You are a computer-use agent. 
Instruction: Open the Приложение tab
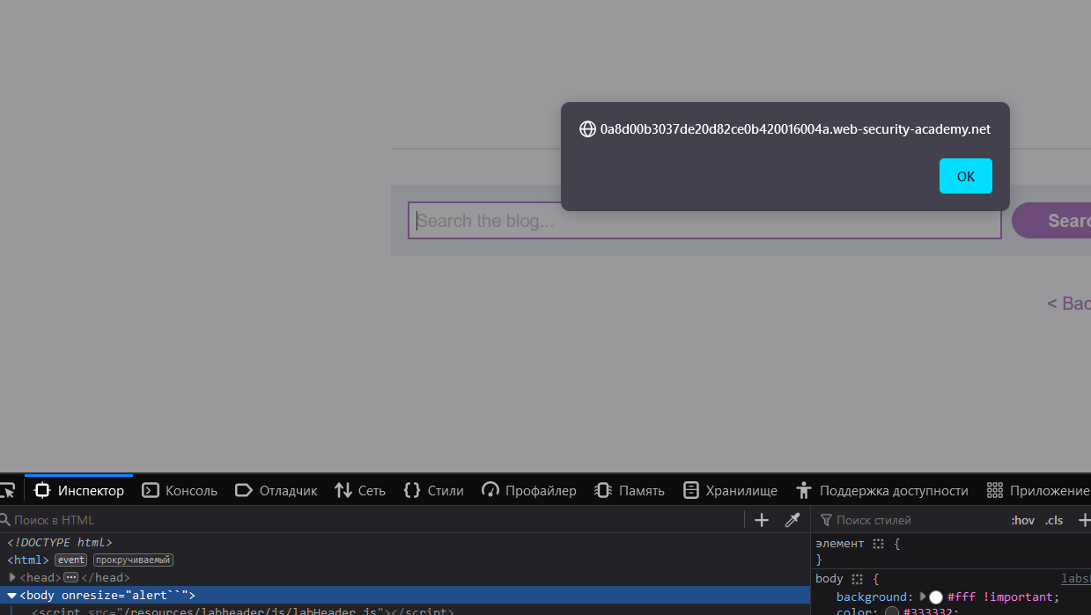1039,490
